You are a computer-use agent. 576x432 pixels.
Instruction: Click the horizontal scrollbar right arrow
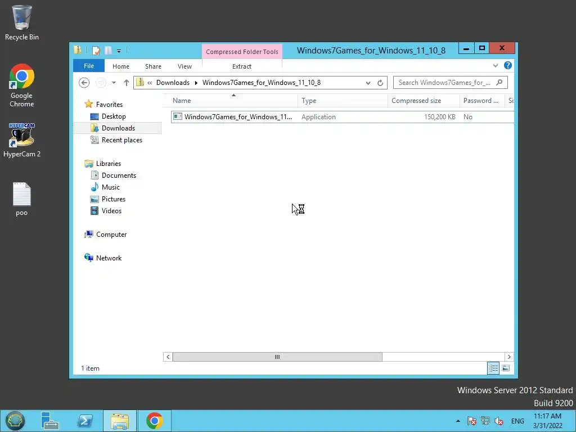(508, 357)
